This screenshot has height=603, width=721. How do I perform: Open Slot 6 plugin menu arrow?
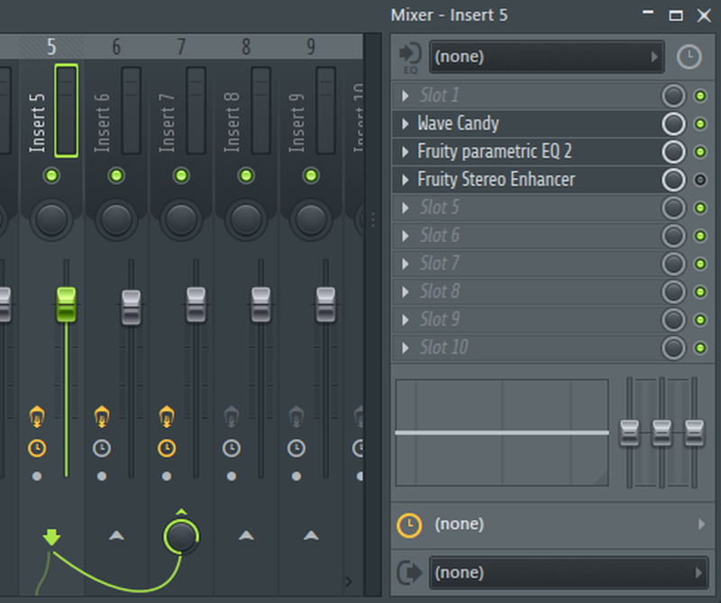405,236
